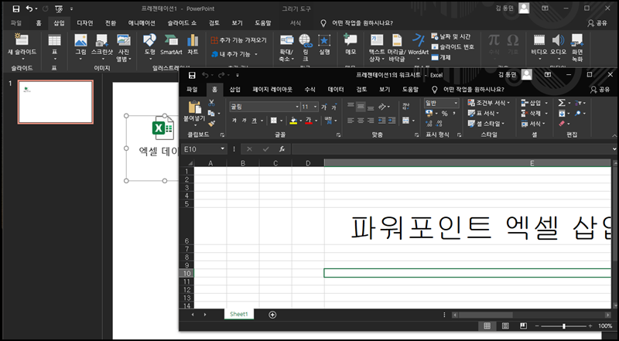The image size is (619, 341).
Task: Open the number format (일반) dropdown
Action: click(x=456, y=104)
